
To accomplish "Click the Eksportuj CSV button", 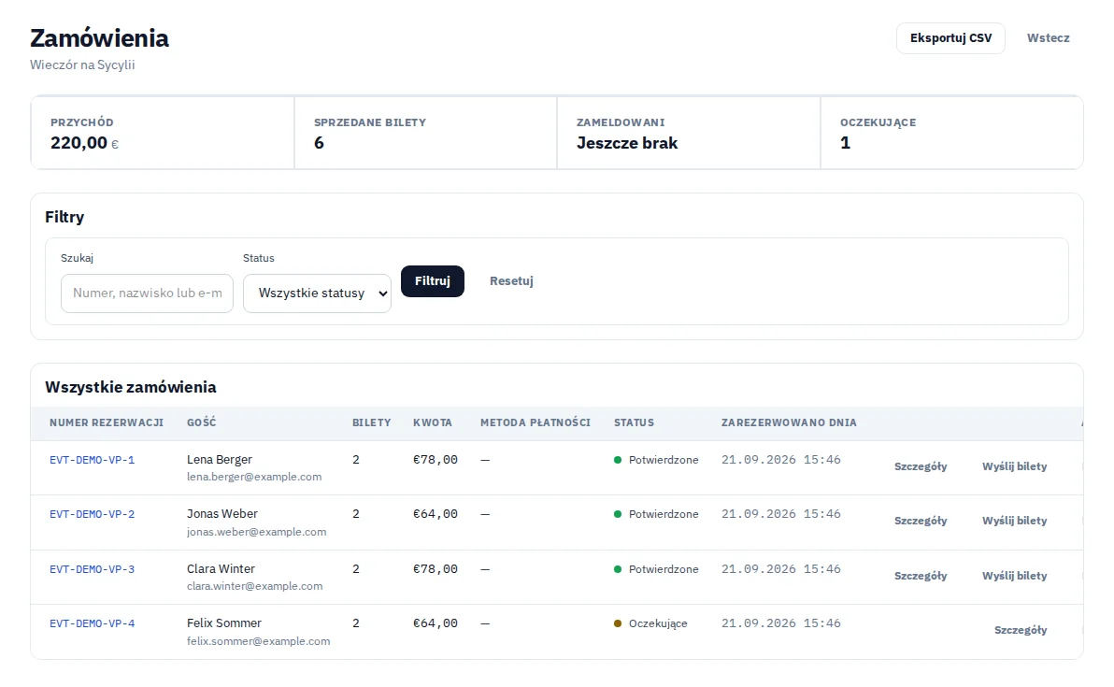I will (950, 38).
